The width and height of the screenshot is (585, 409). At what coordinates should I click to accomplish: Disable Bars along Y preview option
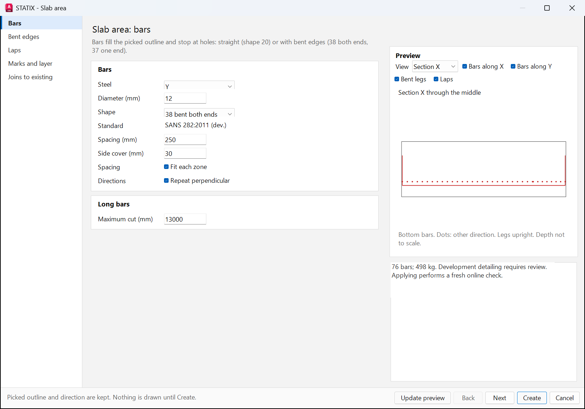point(513,66)
